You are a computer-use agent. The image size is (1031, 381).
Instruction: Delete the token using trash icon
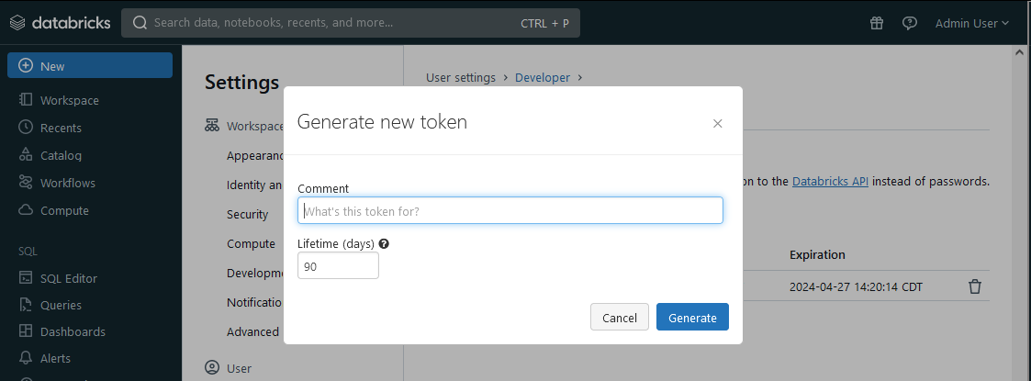pos(975,286)
